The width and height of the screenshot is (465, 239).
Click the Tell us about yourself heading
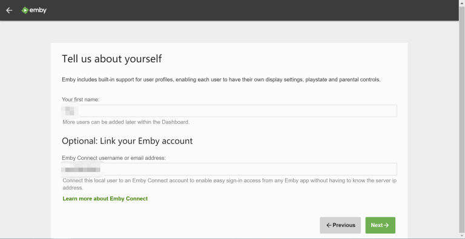pyautogui.click(x=112, y=59)
